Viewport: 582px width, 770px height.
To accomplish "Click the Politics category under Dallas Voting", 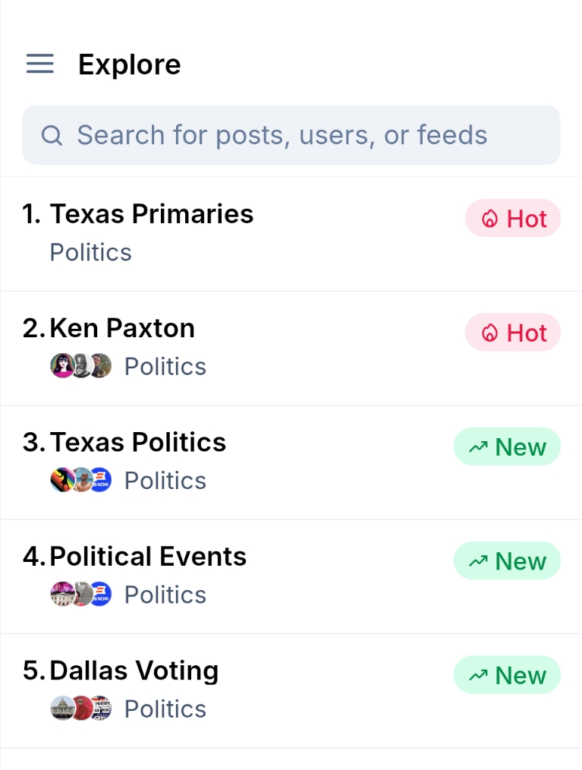I will click(165, 708).
